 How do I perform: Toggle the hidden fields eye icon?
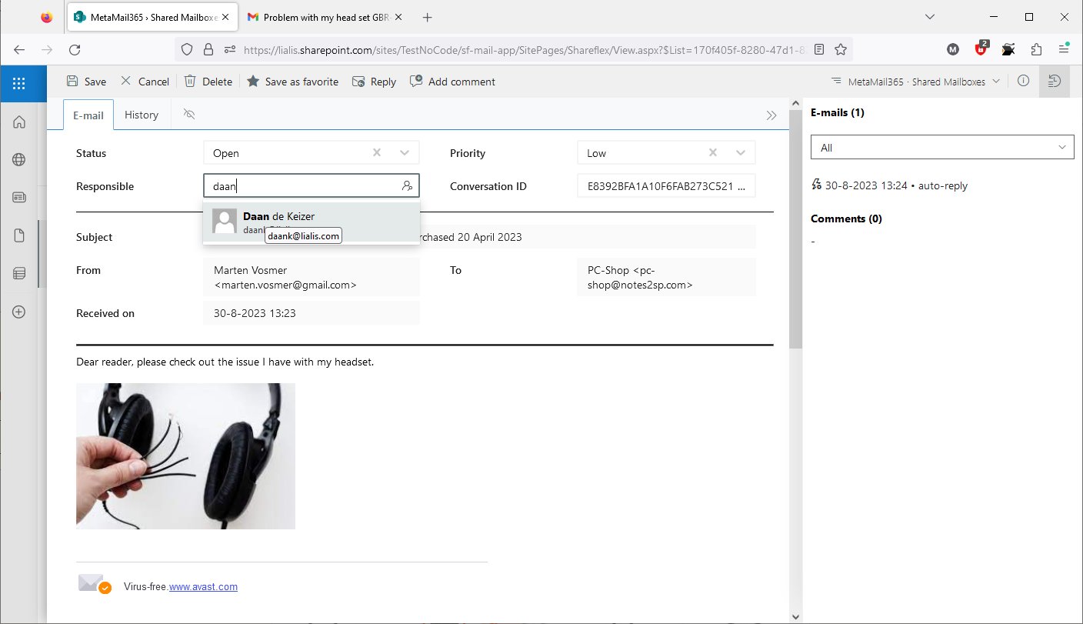pos(189,114)
